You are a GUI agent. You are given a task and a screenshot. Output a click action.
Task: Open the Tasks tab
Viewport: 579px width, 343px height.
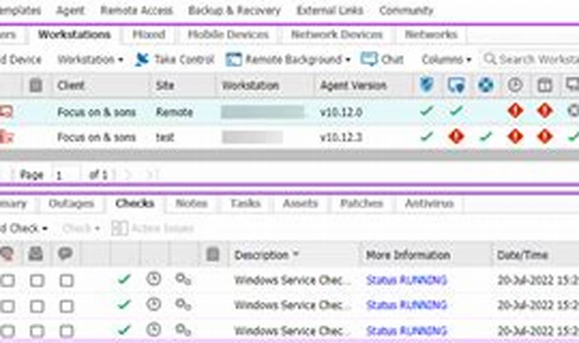[245, 204]
